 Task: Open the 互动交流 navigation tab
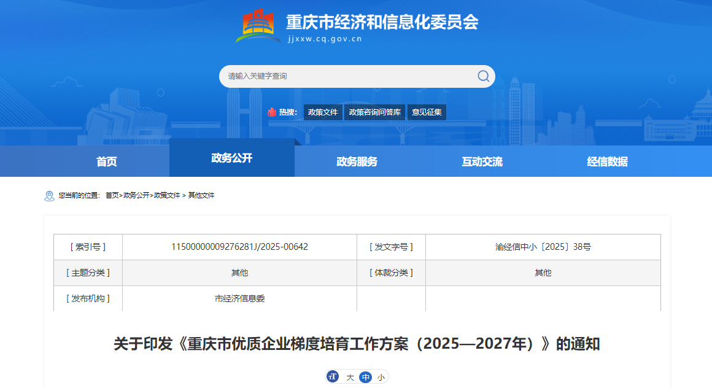pos(482,161)
